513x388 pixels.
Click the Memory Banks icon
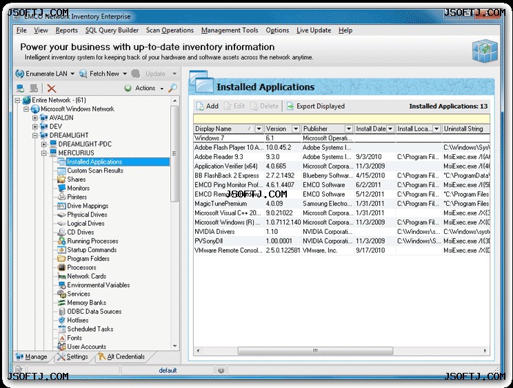(61, 303)
